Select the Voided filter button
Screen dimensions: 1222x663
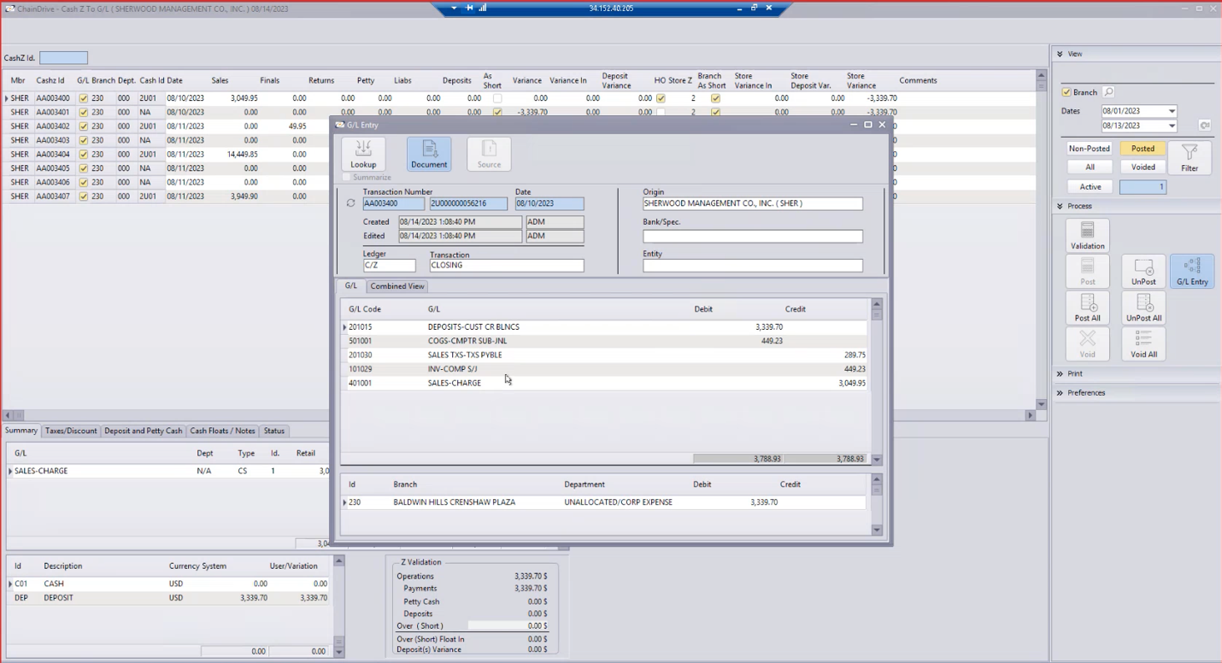[x=1143, y=167]
